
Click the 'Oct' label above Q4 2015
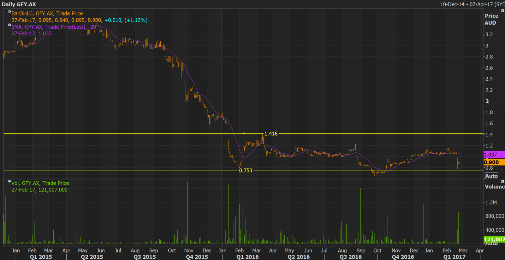tap(172, 251)
